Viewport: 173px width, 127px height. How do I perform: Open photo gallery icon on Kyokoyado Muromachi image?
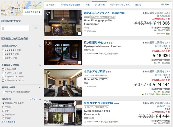click(x=79, y=62)
